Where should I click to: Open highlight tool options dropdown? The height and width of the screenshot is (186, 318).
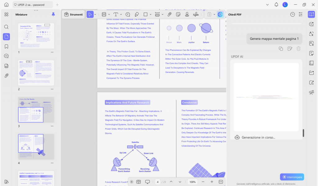[109, 14]
